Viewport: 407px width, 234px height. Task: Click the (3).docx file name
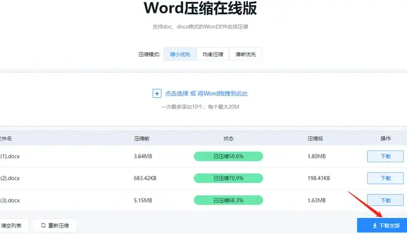click(x=10, y=200)
